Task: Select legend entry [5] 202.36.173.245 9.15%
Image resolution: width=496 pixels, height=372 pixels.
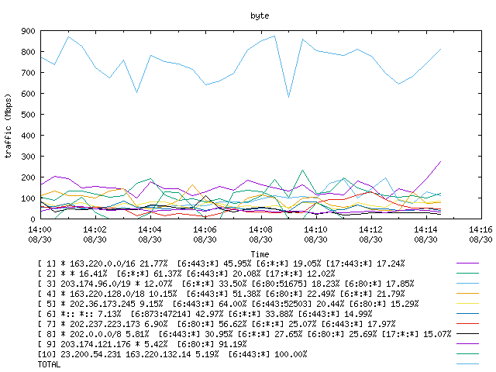Action: (x=228, y=304)
